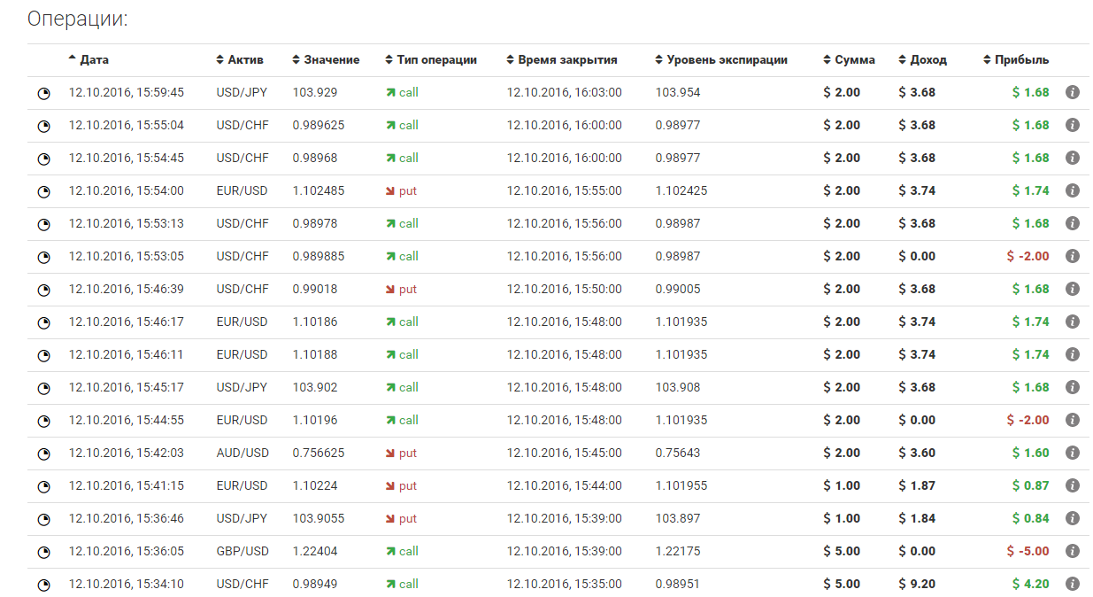Click info icon for the 15:59:45 USD/JPY trade
The height and width of the screenshot is (597, 1093).
(x=1072, y=92)
